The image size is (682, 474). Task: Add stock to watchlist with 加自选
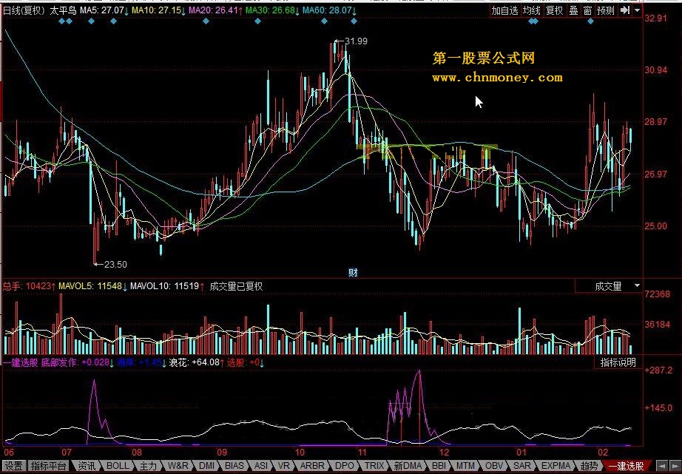(505, 10)
